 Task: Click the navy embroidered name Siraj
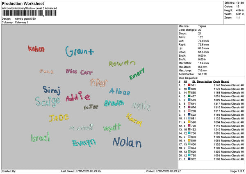click(52, 90)
